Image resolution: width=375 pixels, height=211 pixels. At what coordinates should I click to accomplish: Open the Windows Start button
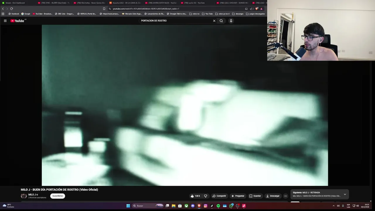click(x=128, y=206)
